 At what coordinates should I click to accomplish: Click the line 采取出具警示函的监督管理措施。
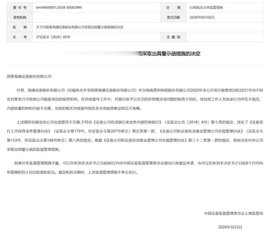[x=34, y=149]
